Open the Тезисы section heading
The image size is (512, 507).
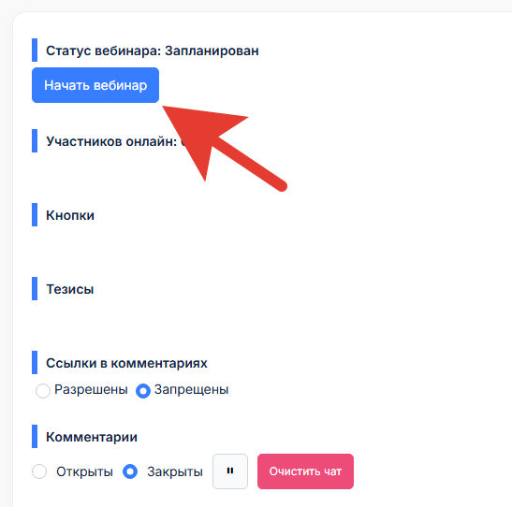tap(70, 289)
